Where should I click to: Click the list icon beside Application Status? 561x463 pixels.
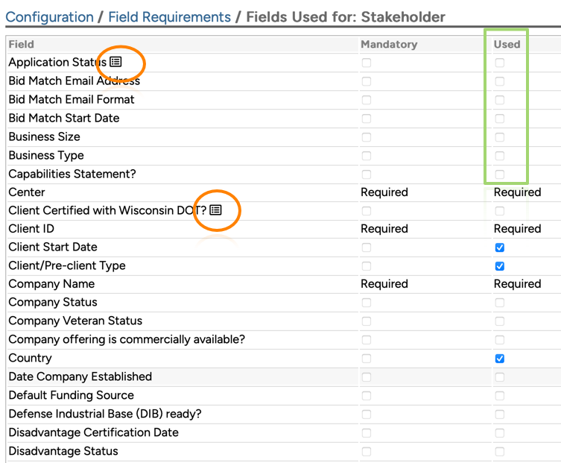click(115, 63)
